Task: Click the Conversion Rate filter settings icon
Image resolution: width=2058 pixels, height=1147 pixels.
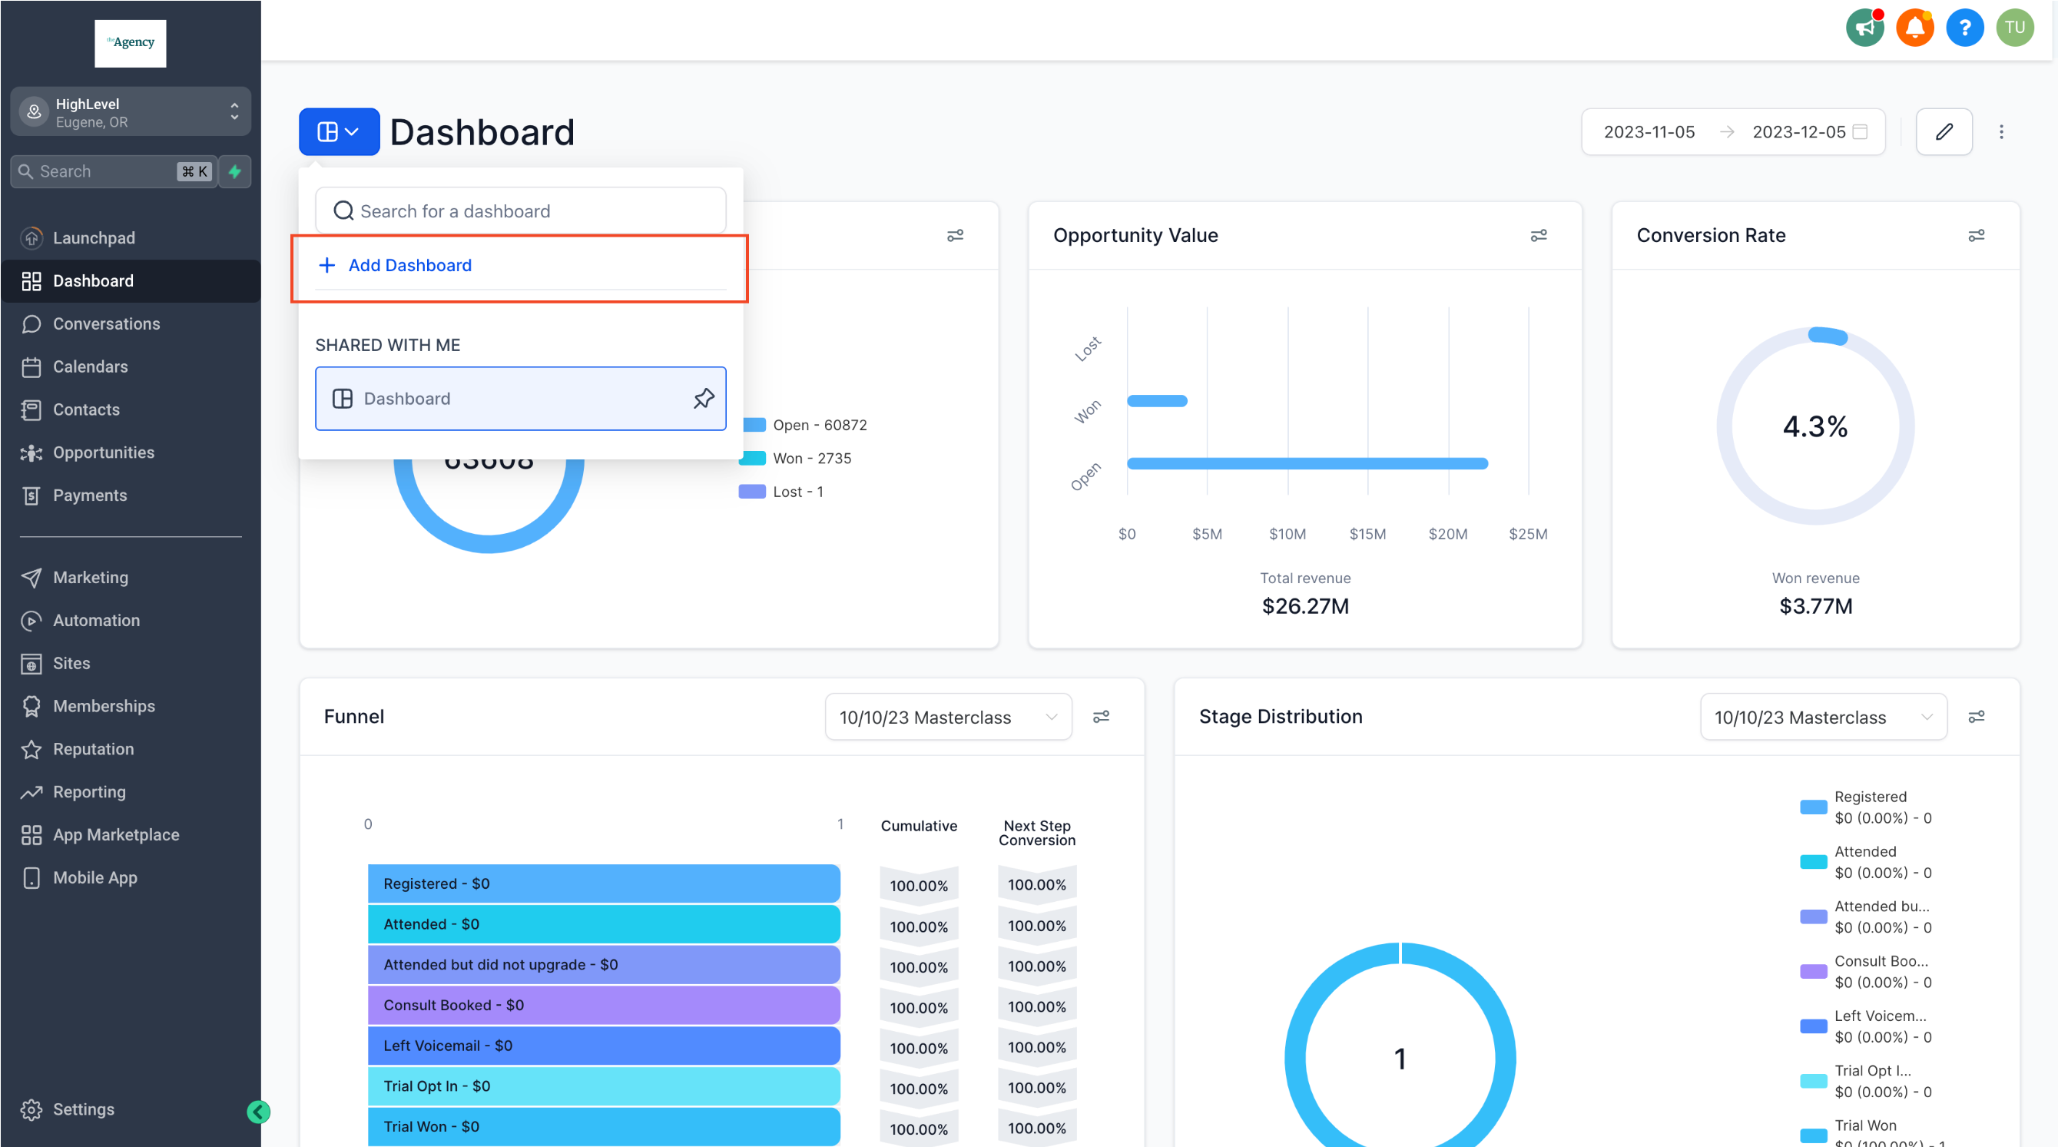Action: coord(1975,236)
